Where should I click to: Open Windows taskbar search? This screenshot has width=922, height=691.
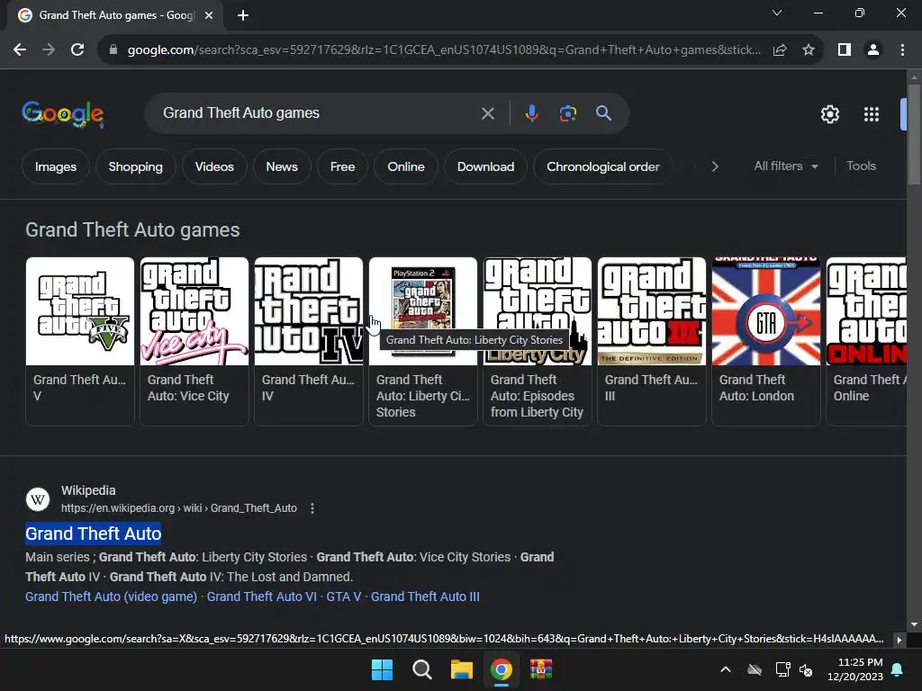coord(421,669)
